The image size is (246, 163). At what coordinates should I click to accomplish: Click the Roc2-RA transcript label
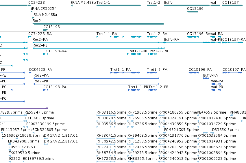point(40,40)
